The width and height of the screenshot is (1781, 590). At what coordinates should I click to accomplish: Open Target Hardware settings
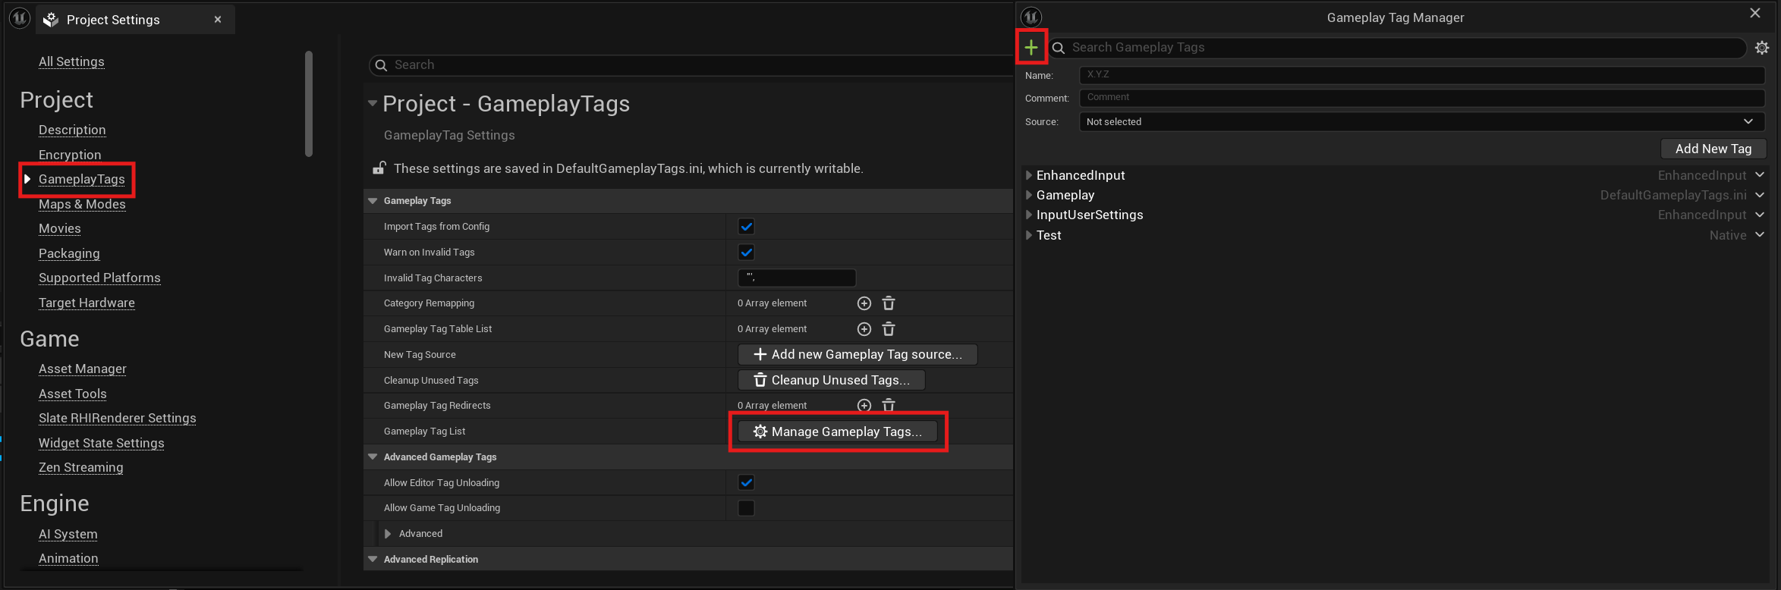click(x=87, y=303)
